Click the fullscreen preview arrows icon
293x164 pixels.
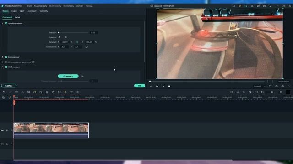pos(289,86)
